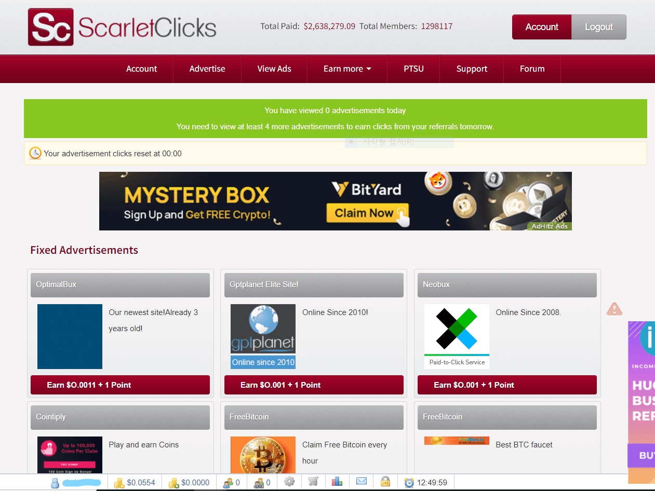Click 'Best BTC faucet' description text

pyautogui.click(x=524, y=445)
